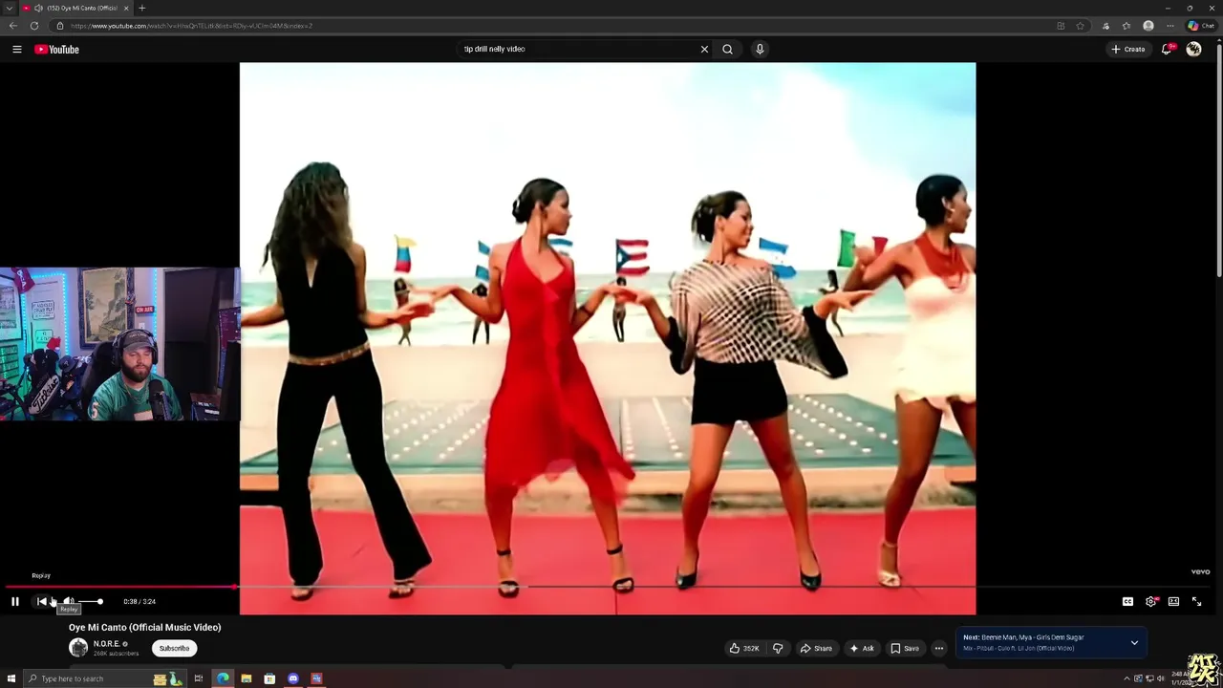Open Task View on the taskbar

point(199,678)
